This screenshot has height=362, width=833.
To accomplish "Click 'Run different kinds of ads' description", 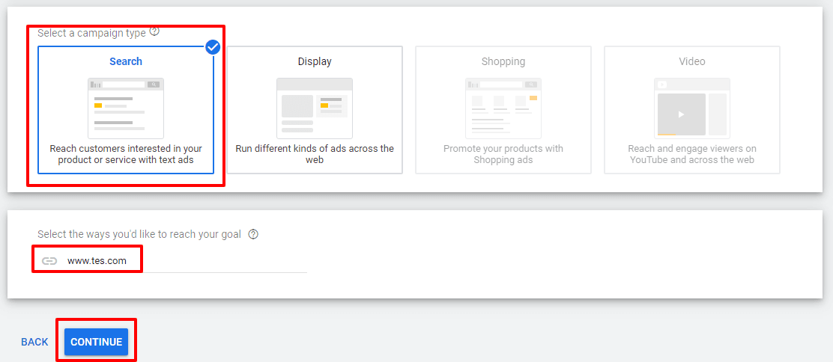I will [x=315, y=154].
